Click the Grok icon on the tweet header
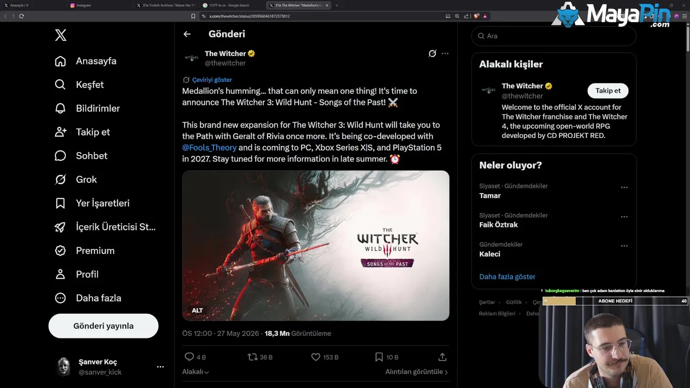Screen dimensions: 690x388 (x=432, y=53)
